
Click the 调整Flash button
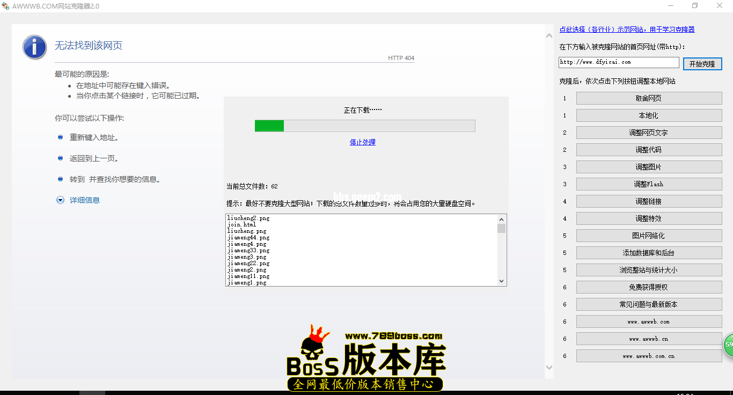649,184
